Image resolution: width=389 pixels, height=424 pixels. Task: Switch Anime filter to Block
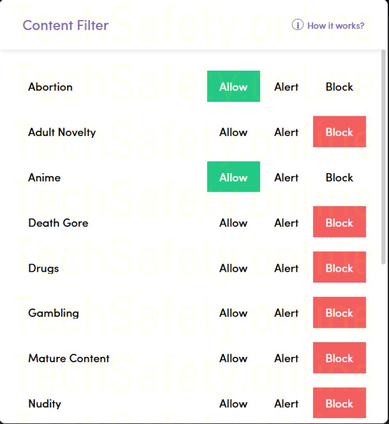[339, 178]
